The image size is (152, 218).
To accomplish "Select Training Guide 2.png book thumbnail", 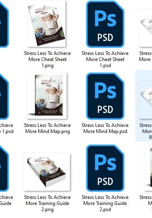I will pyautogui.click(x=47, y=172).
